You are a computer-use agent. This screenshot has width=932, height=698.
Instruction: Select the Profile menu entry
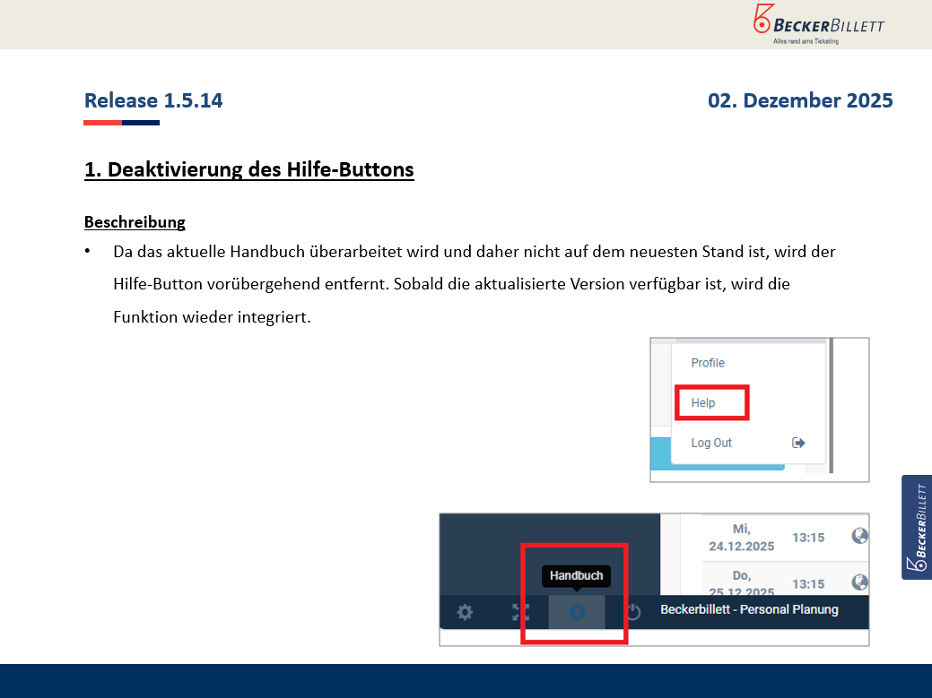[x=708, y=363]
